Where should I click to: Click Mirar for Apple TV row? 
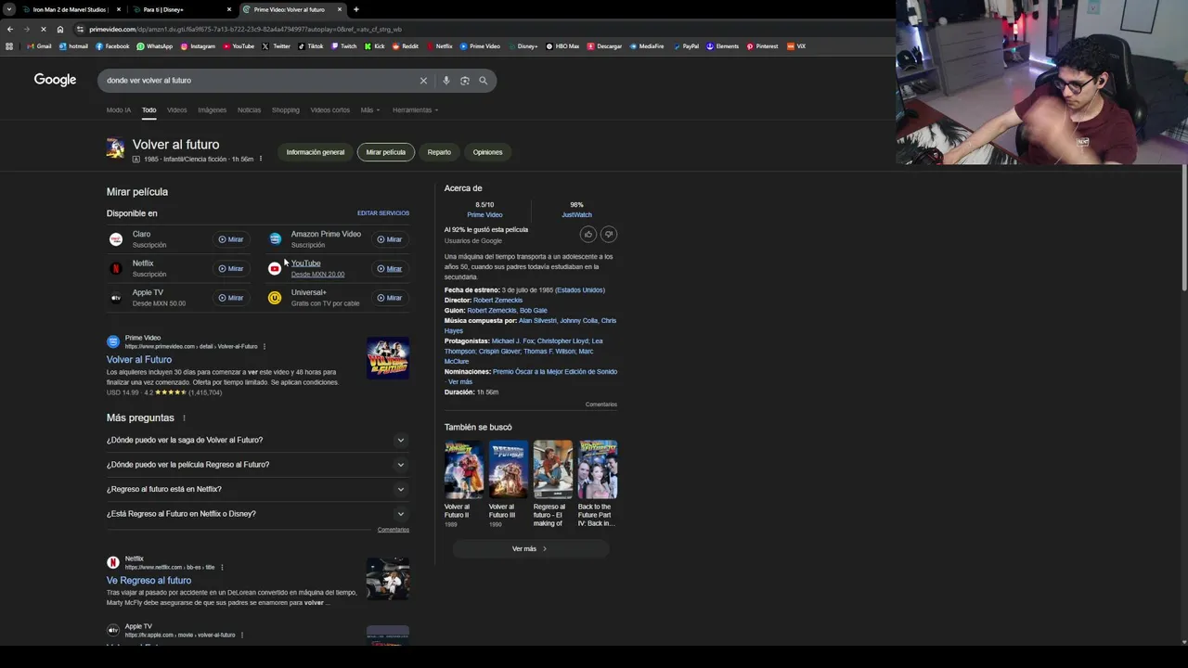point(230,298)
